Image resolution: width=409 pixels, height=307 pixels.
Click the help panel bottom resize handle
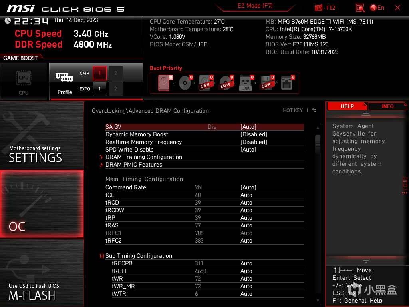tap(366, 261)
